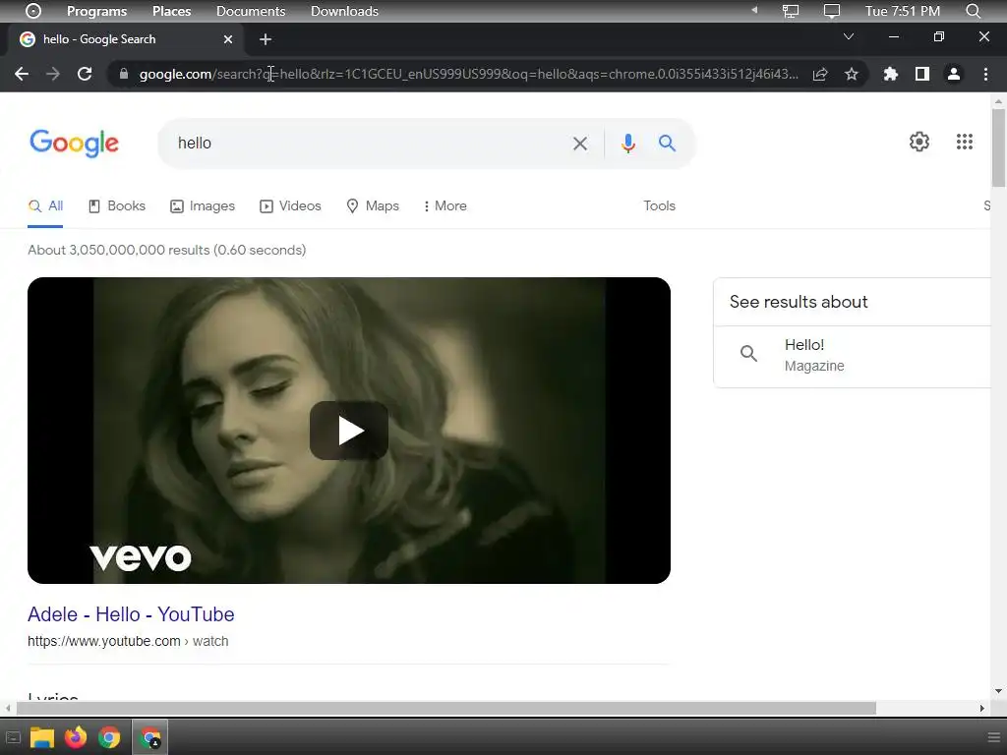Image resolution: width=1007 pixels, height=755 pixels.
Task: Click the vertical page scrollbar thumb
Action: pyautogui.click(x=998, y=147)
